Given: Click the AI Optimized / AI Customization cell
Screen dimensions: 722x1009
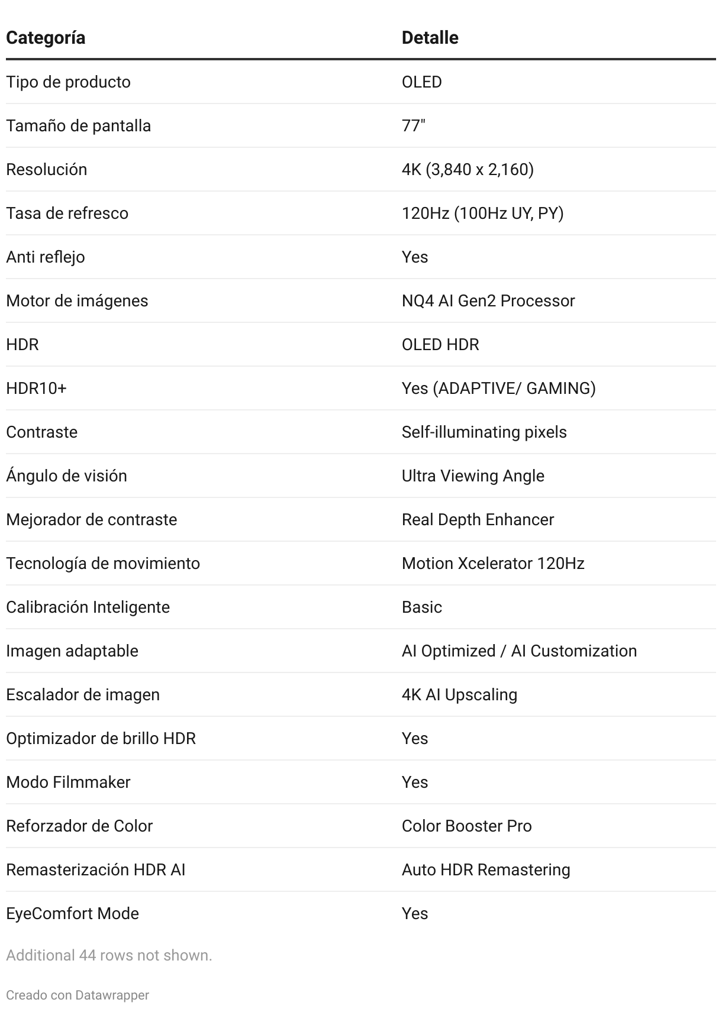Looking at the screenshot, I should [518, 651].
